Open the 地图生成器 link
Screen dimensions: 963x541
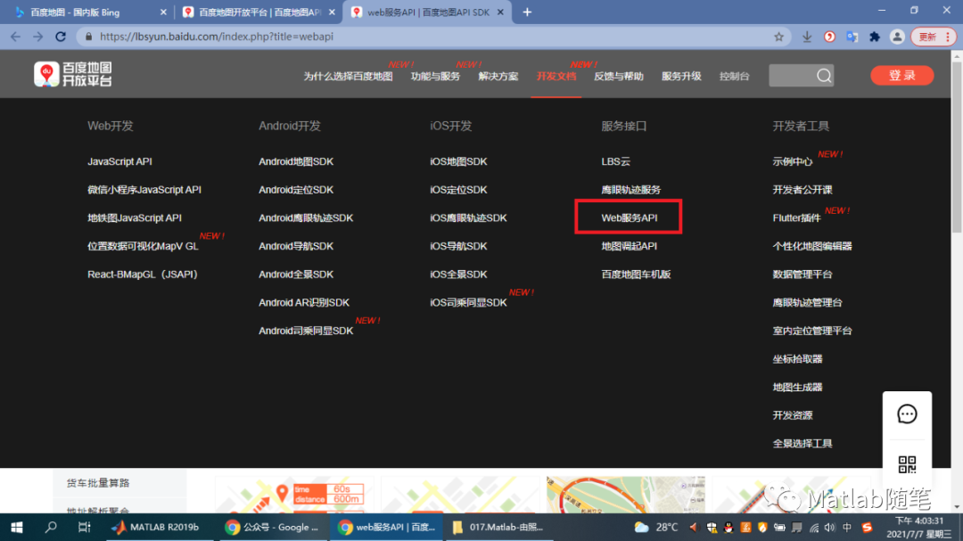tap(797, 388)
